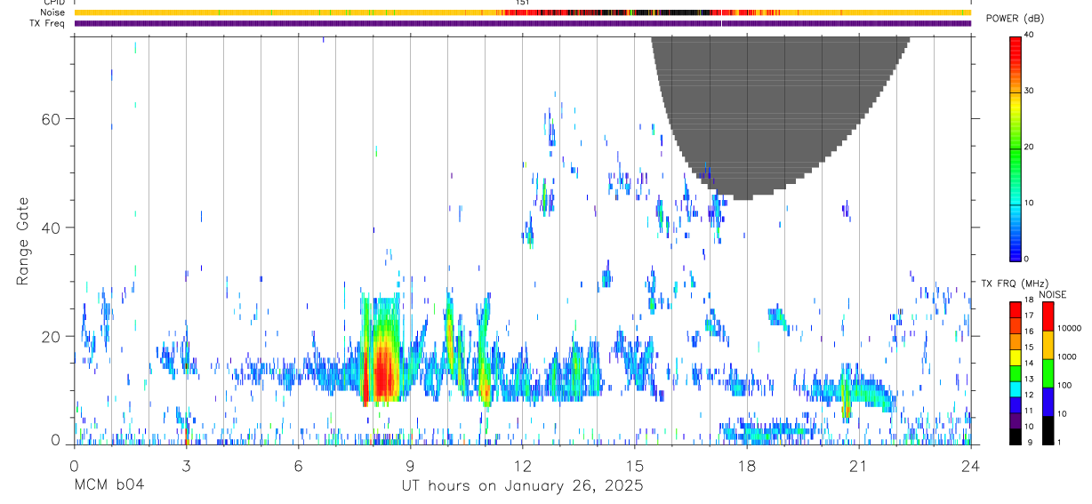Screen dimensions: 1092x504
Task: Click the '20' tick on POWER scale
Action: point(1031,148)
